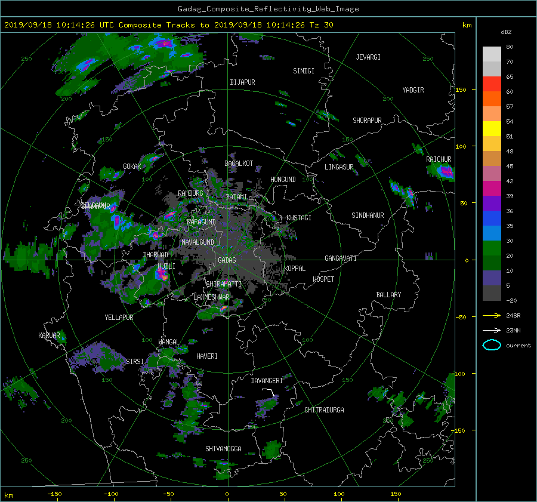The image size is (537, 502).
Task: Select the magenta 39-42 dBZ legend swatch
Action: pyautogui.click(x=492, y=189)
